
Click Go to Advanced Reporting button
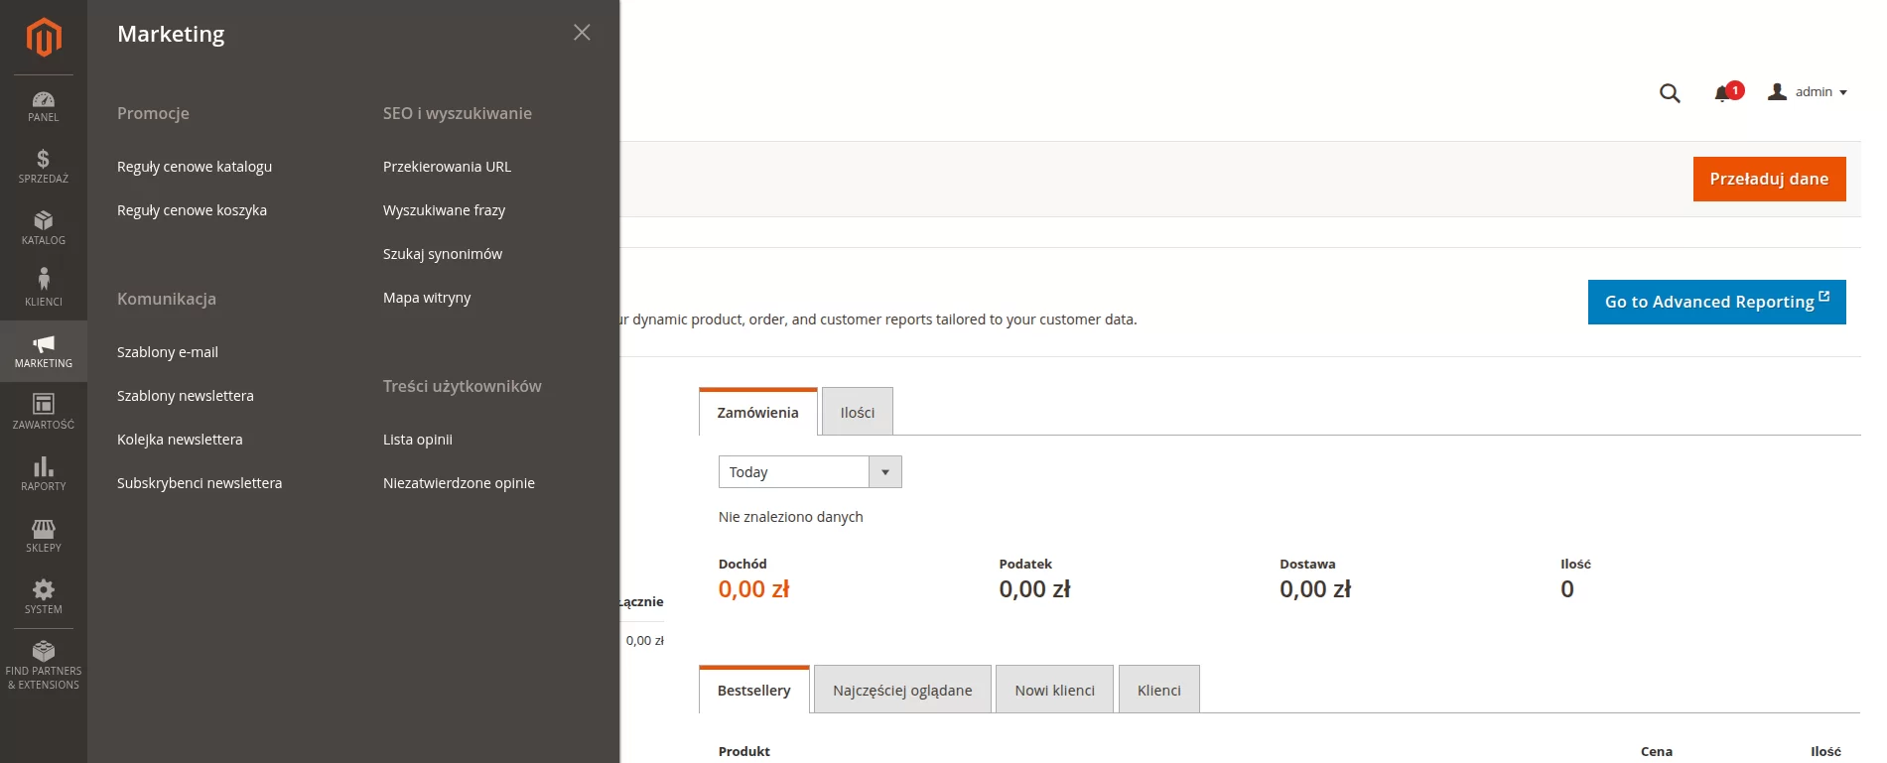click(1716, 302)
